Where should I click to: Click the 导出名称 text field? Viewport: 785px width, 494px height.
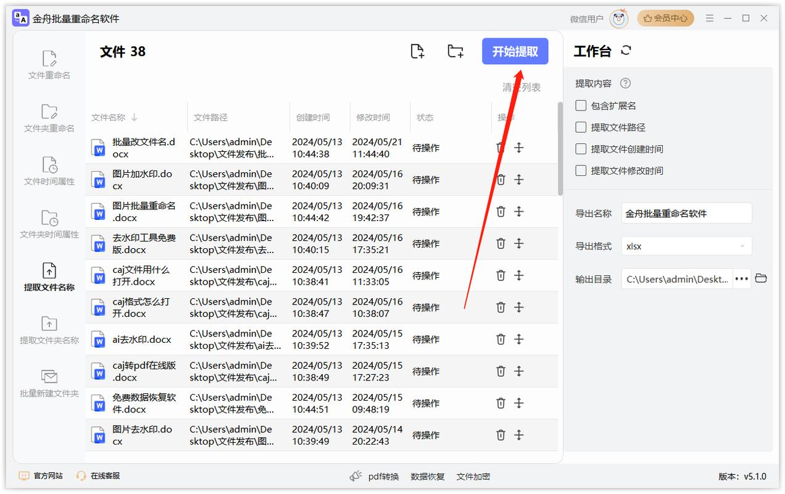click(x=686, y=213)
